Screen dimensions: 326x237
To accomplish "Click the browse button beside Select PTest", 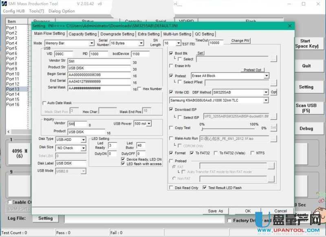I will (273, 82).
